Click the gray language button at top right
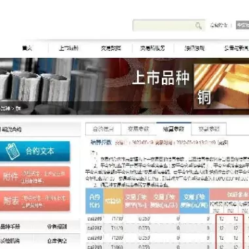Image resolution: width=249 pixels, height=249 pixels. click(x=242, y=25)
